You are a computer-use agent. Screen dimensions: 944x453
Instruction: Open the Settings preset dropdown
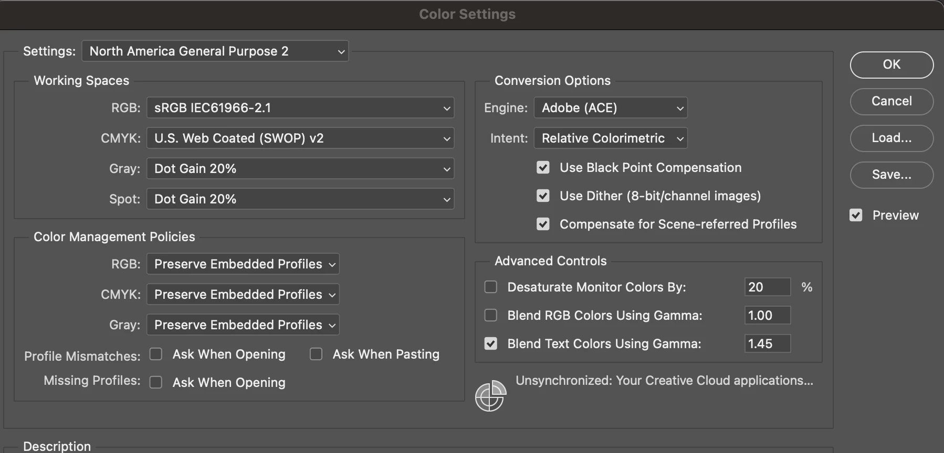coord(215,51)
